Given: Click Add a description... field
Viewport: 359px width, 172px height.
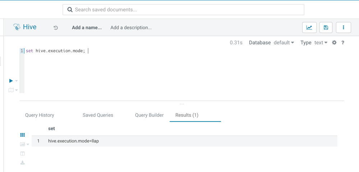Looking at the screenshot, I should 131,28.
